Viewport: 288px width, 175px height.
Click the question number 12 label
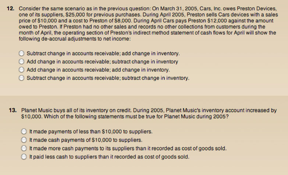[11, 8]
